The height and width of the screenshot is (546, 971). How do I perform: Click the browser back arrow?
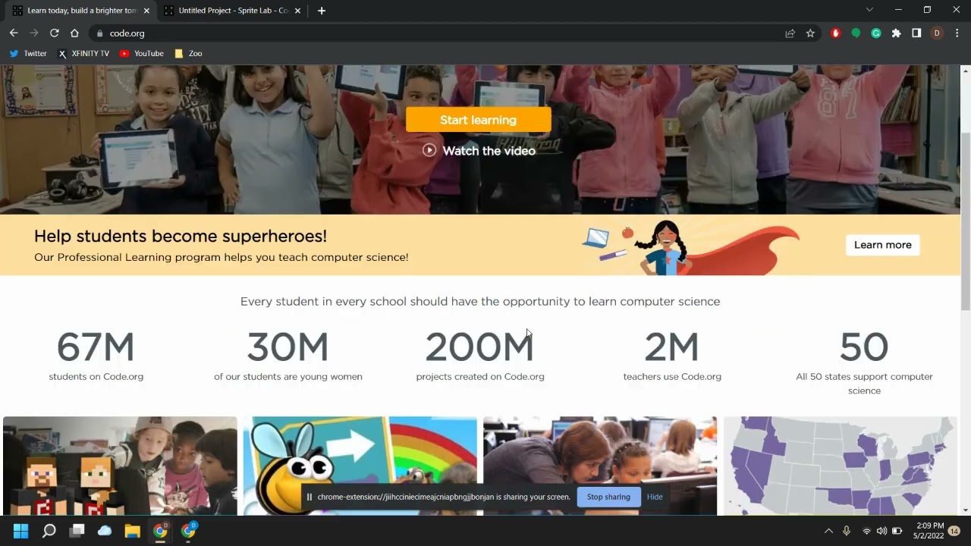point(14,33)
